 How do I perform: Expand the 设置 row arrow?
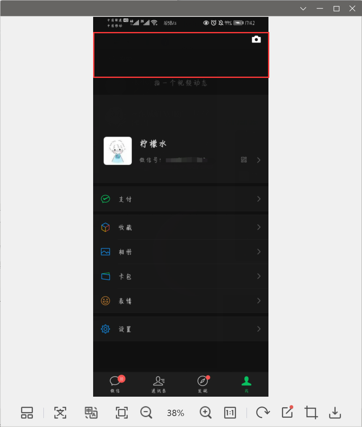coord(259,329)
